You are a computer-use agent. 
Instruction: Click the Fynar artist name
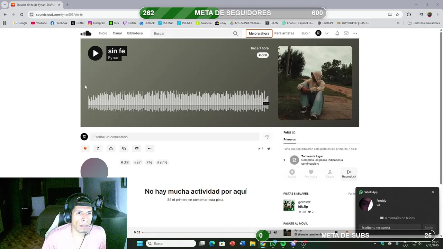(113, 58)
